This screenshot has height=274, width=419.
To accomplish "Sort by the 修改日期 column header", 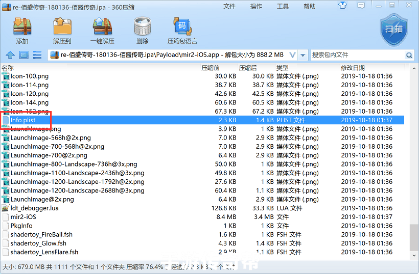I will coord(353,68).
